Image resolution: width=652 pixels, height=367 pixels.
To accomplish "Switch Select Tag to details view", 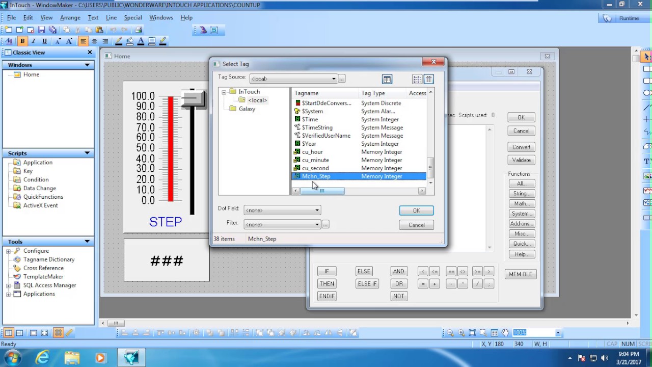I will (428, 79).
